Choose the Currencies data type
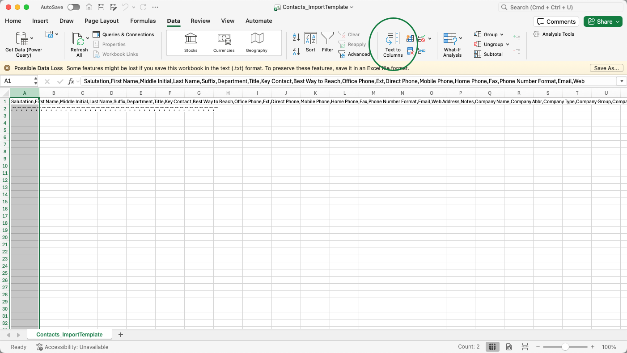 tap(224, 43)
